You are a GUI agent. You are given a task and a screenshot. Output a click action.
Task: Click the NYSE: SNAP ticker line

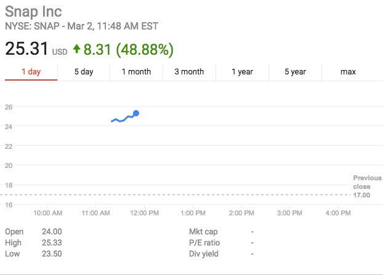[x=81, y=26]
